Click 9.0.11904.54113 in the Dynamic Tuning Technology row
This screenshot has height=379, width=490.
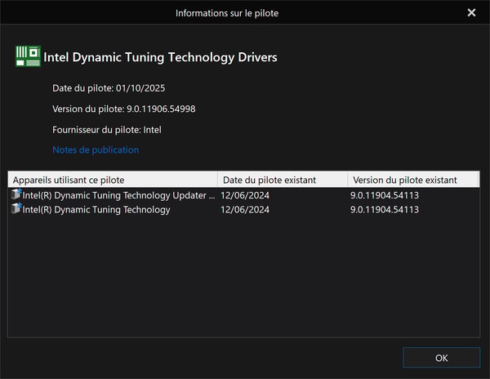pos(385,209)
